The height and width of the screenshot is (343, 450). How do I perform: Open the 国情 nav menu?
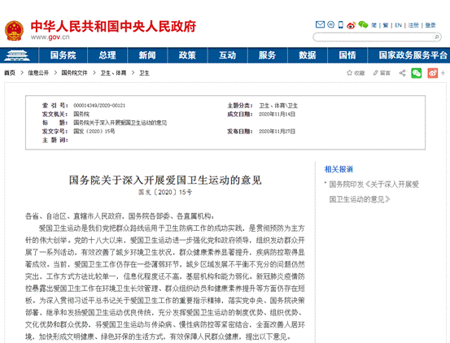coord(347,55)
